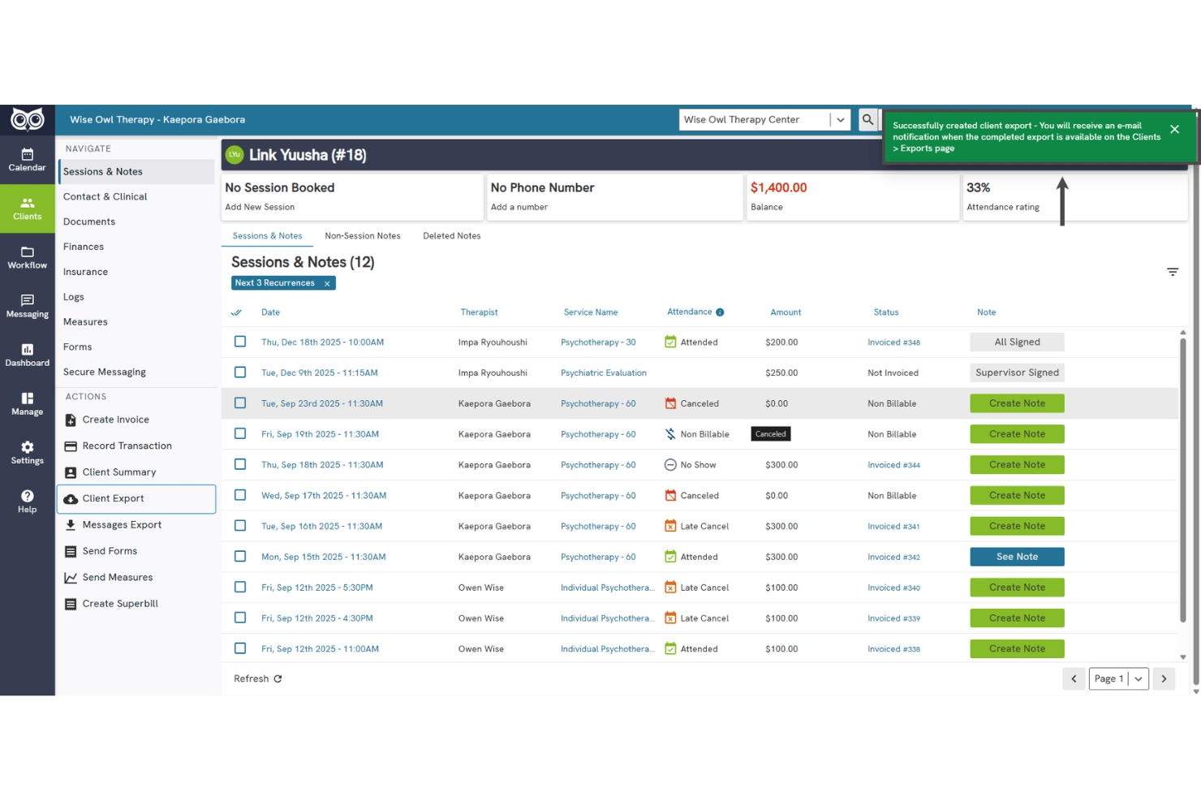
Task: Check the Sep 23rd 2025 session row
Action: [240, 403]
